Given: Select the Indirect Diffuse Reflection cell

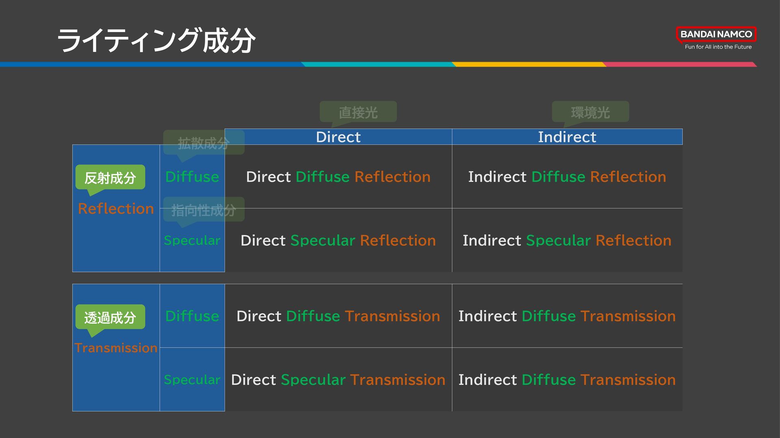Looking at the screenshot, I should (567, 177).
